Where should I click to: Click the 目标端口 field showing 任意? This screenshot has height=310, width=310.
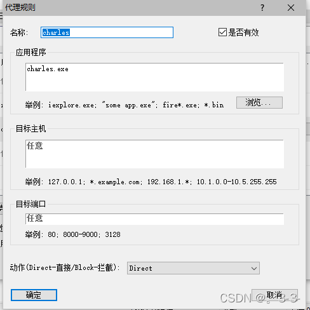pyautogui.click(x=154, y=219)
